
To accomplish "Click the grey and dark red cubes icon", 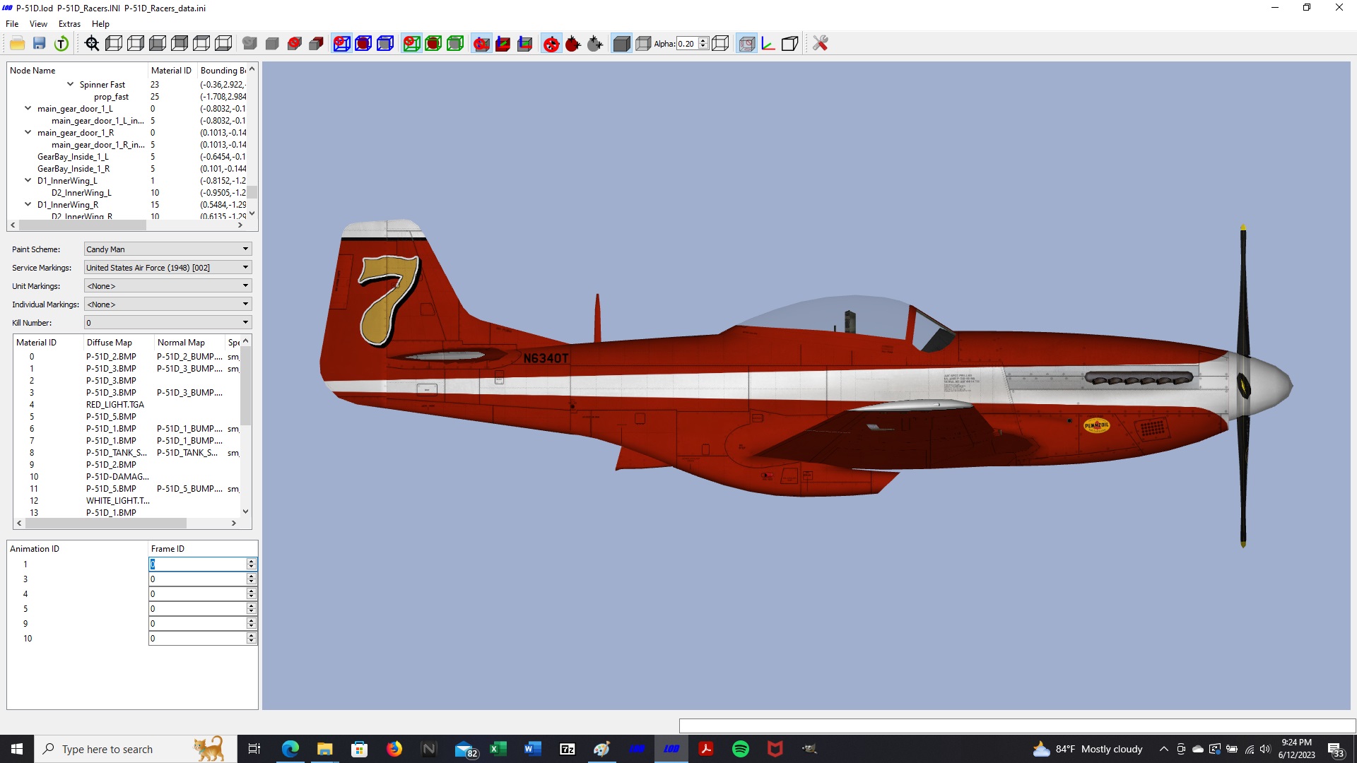I will pyautogui.click(x=317, y=44).
